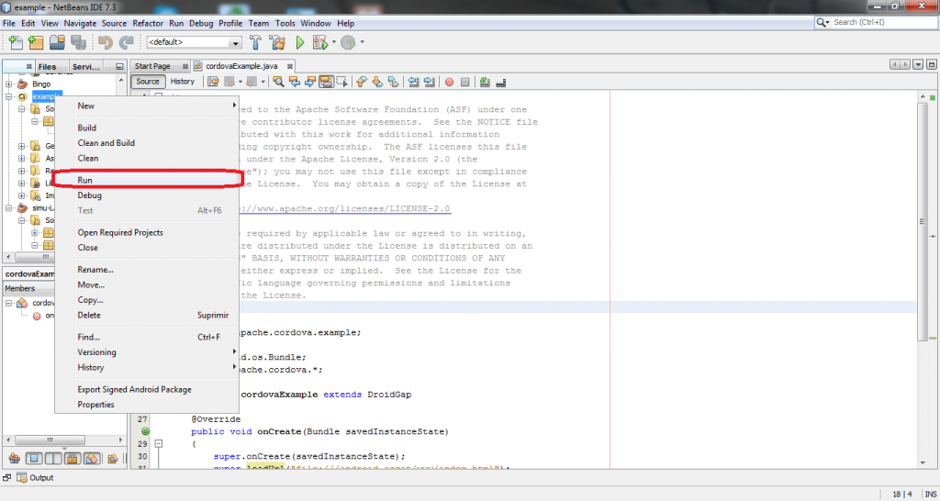Screen dimensions: 940x501
Task: Click the Profile Project toolbar icon
Action: (348, 42)
